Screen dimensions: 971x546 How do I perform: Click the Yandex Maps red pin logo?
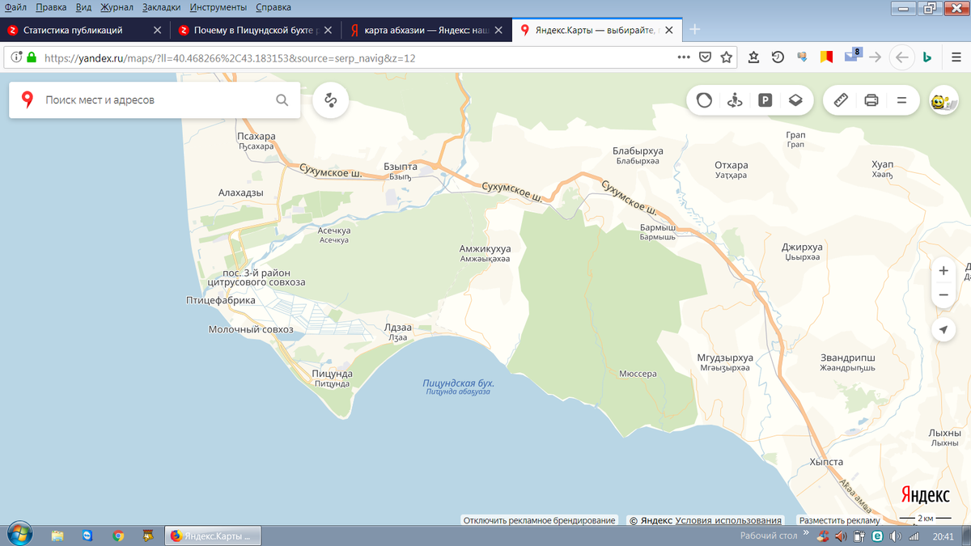tap(27, 99)
